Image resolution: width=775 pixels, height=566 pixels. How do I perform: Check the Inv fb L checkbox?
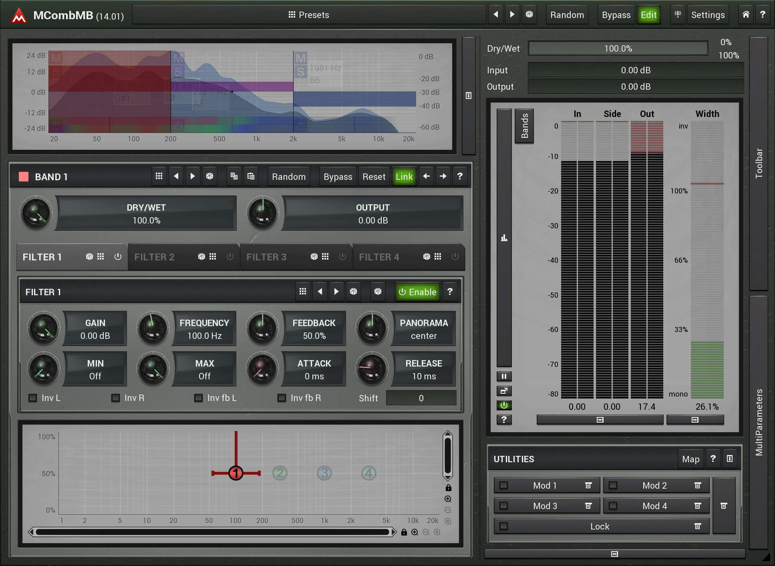pos(198,398)
